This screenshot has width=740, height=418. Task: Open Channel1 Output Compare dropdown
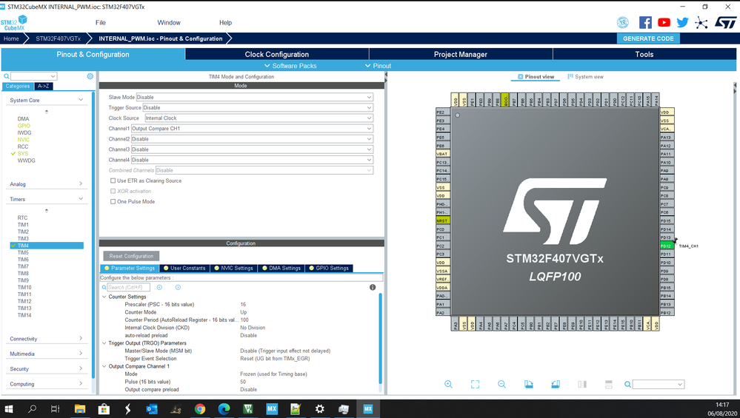252,128
